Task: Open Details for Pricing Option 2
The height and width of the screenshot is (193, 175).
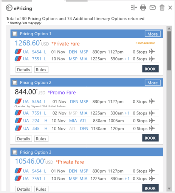Action: tap(23, 139)
